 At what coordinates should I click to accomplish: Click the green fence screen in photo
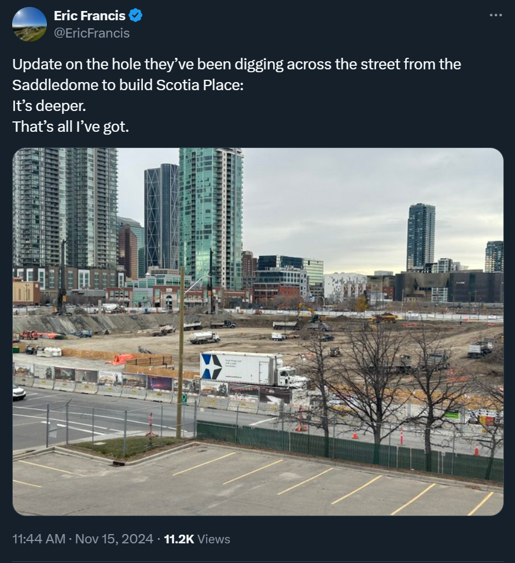pyautogui.click(x=350, y=450)
